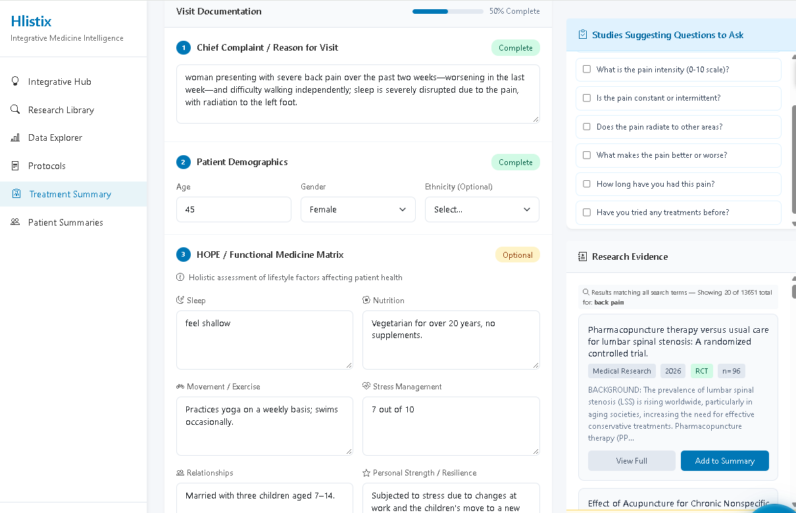Click the clipboard icon beside Studies Suggesting Questions
Viewport: 796px width, 513px height.
(582, 35)
